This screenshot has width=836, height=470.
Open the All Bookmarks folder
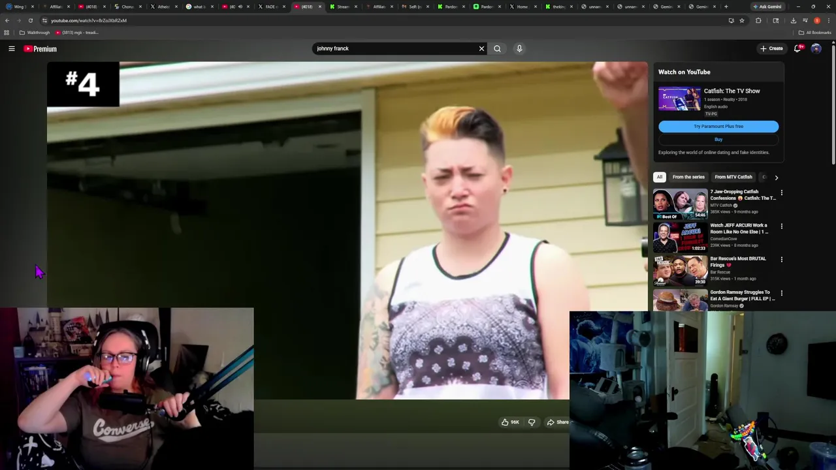(814, 33)
